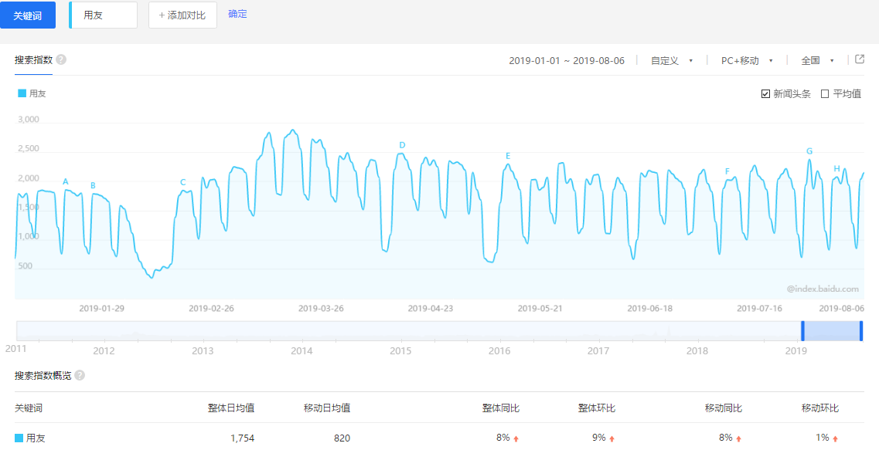The image size is (879, 450).
Task: Open the export/share icon at top right
Action: click(860, 59)
